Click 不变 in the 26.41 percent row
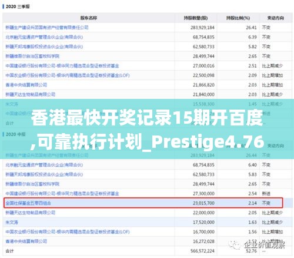This screenshot has height=258, width=294. [x=266, y=28]
